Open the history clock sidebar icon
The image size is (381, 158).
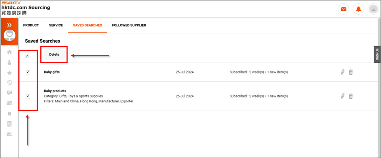coord(9,83)
